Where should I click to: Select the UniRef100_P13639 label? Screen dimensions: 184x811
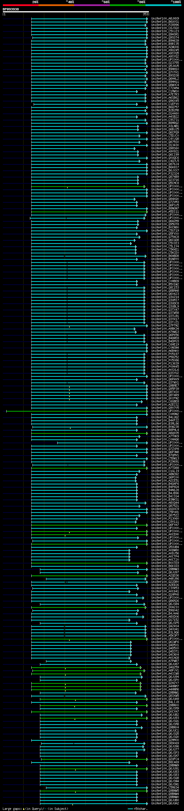pyautogui.click(x=165, y=363)
